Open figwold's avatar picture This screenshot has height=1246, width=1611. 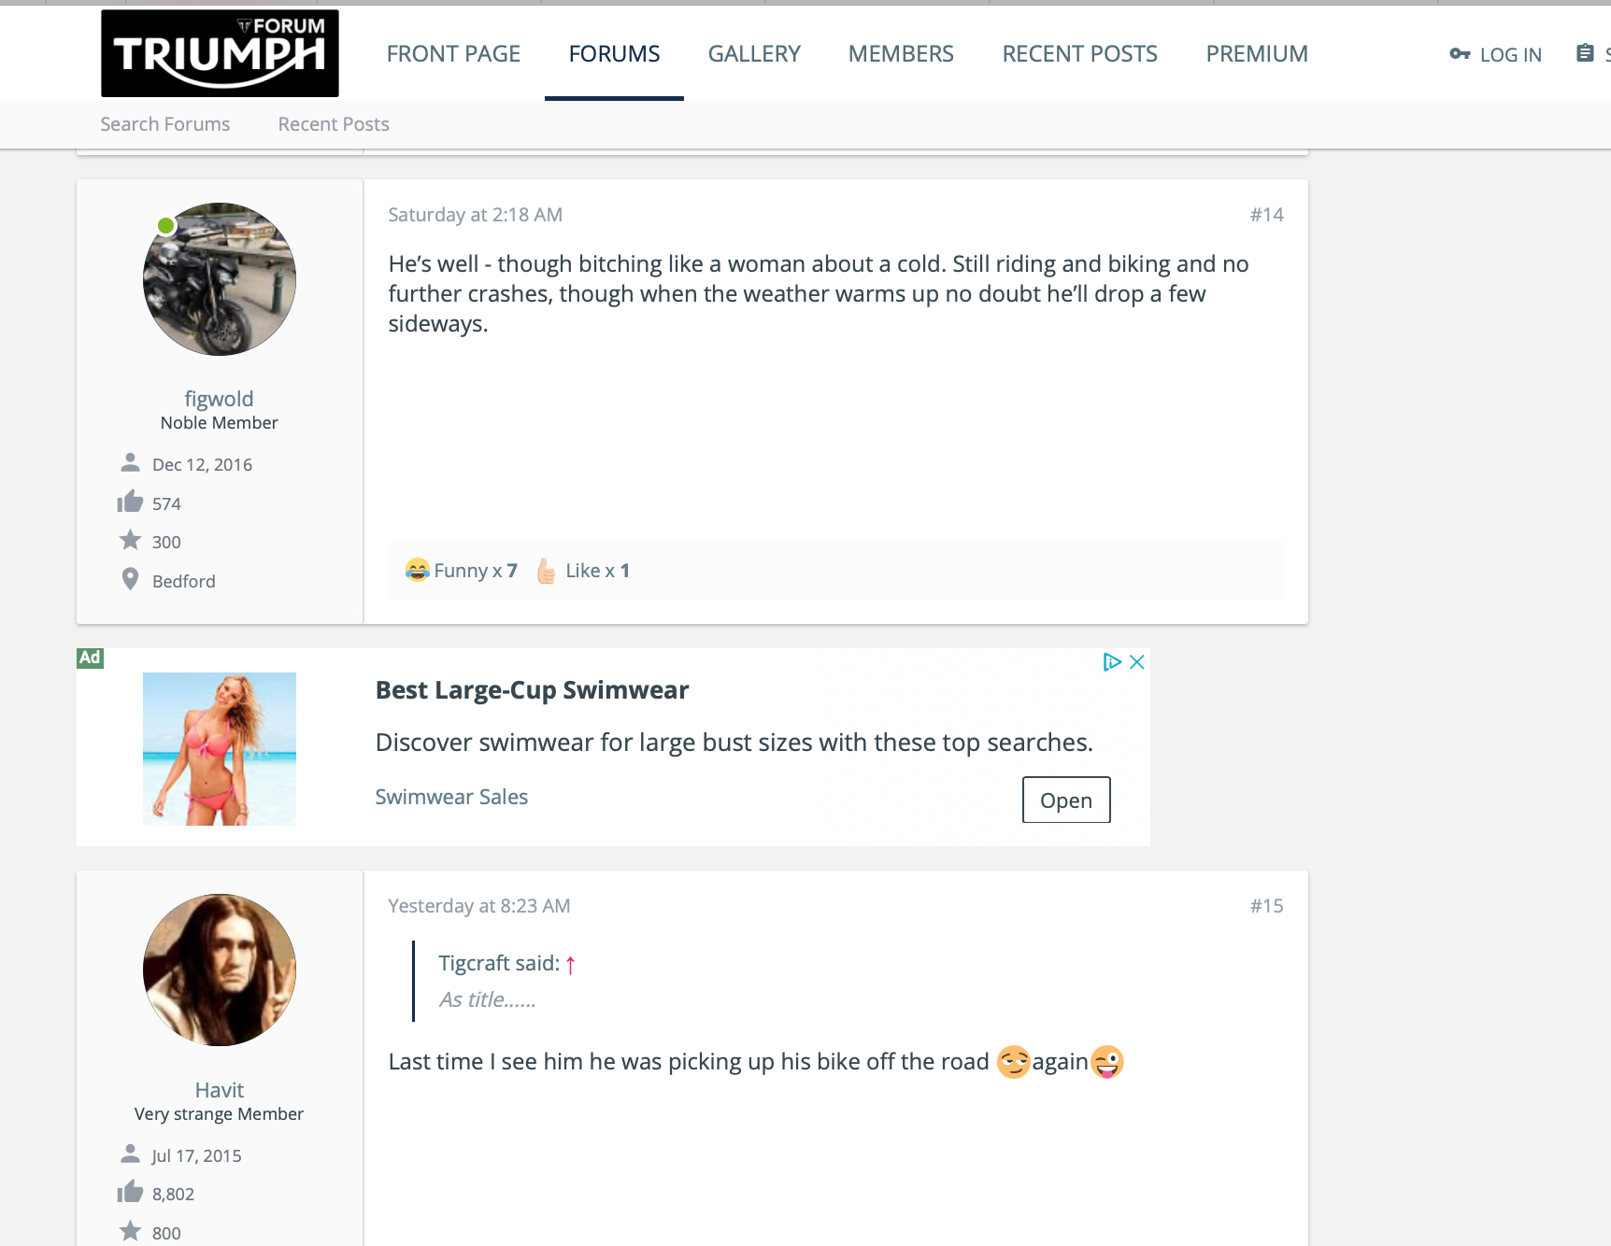tap(220, 279)
